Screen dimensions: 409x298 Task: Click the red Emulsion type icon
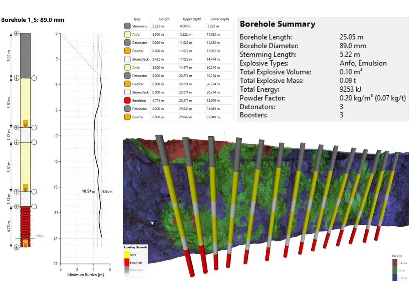[127, 100]
